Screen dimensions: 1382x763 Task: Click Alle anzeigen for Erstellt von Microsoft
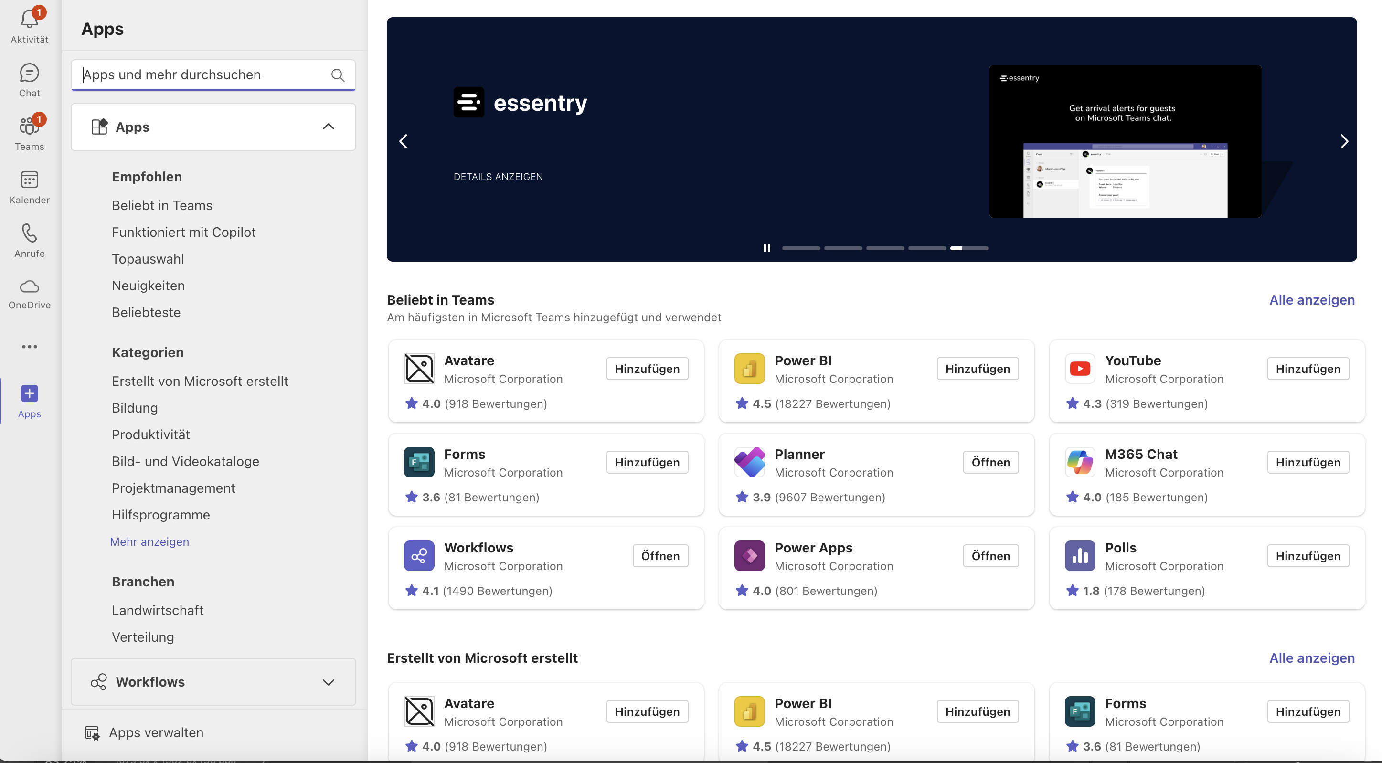[1312, 658]
